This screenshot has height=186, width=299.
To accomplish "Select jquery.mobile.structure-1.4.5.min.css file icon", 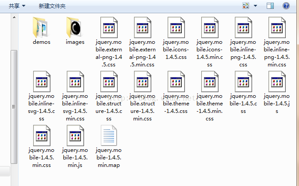I will [x=142, y=81].
